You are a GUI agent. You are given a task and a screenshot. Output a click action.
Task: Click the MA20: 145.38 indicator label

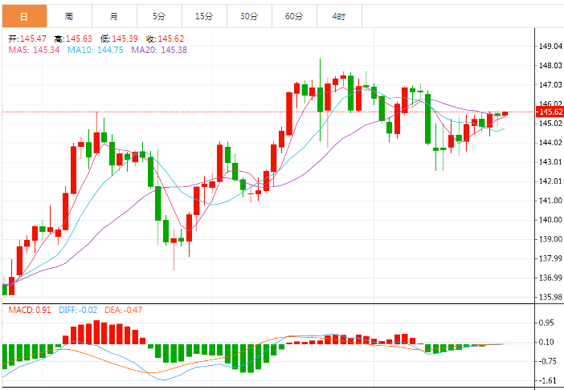(x=159, y=50)
